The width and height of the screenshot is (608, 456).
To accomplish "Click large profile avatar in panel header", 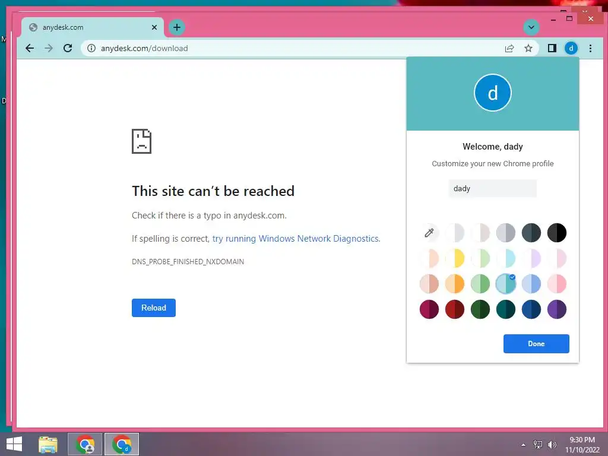I will pos(492,93).
